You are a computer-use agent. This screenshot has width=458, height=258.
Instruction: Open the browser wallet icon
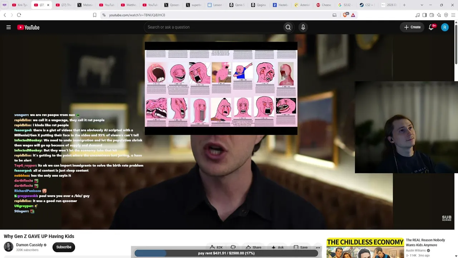tap(432, 15)
